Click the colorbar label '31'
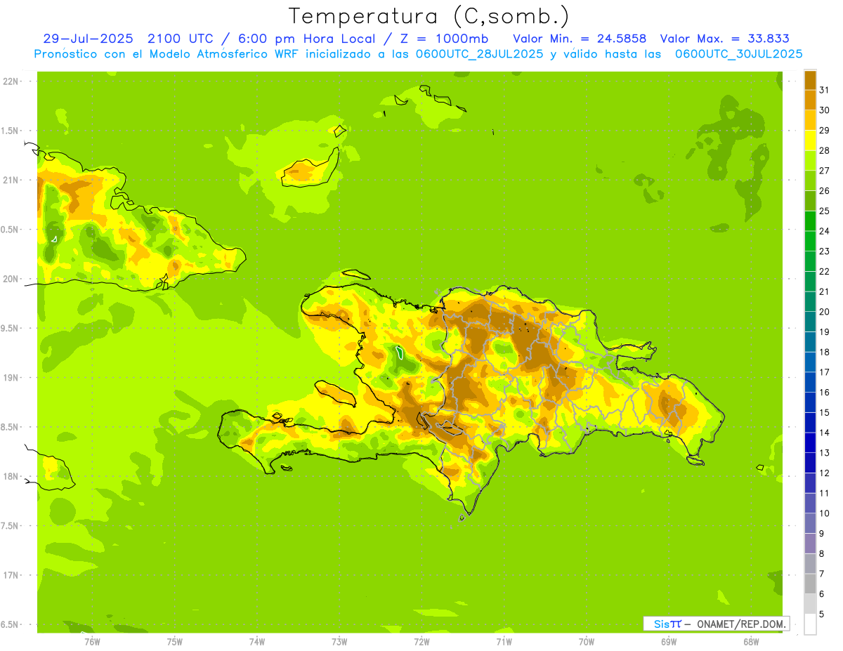Viewport: 843px width, 651px height. [824, 90]
